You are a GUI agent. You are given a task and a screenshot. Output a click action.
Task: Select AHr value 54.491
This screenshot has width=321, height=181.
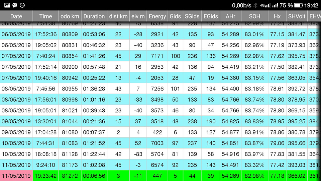click(x=230, y=165)
